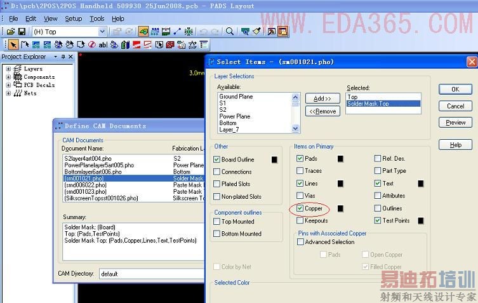
Task: Click the Copper color swatch
Action: (340, 208)
